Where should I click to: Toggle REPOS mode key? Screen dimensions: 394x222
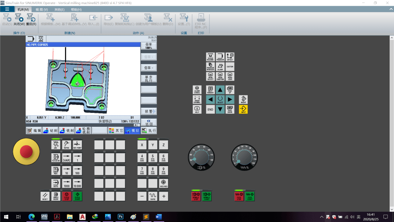click(67, 145)
